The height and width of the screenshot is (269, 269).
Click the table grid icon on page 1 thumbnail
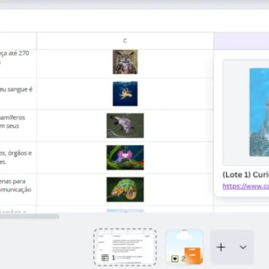click(105, 258)
